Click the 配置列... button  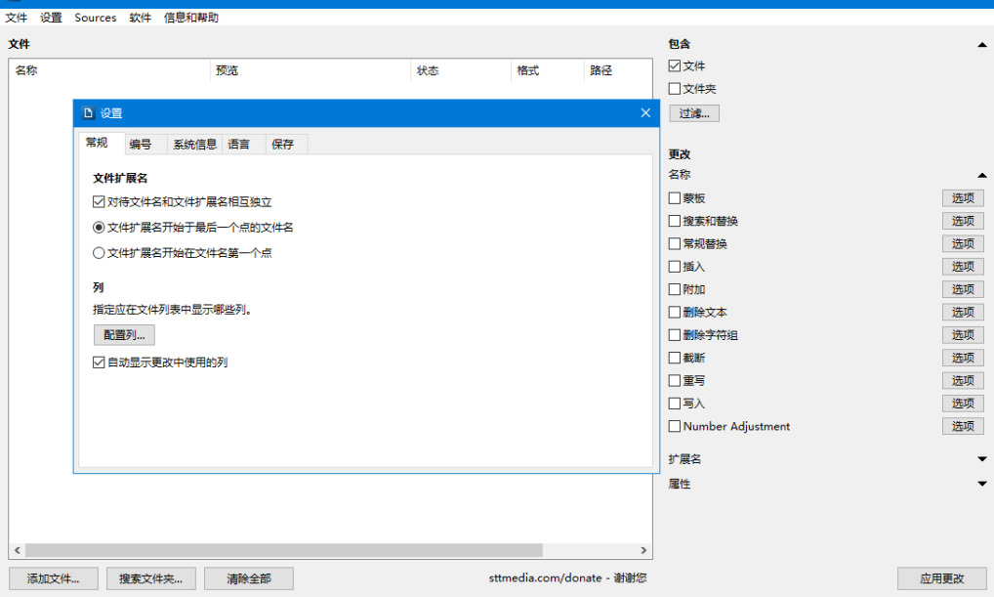[x=124, y=335]
